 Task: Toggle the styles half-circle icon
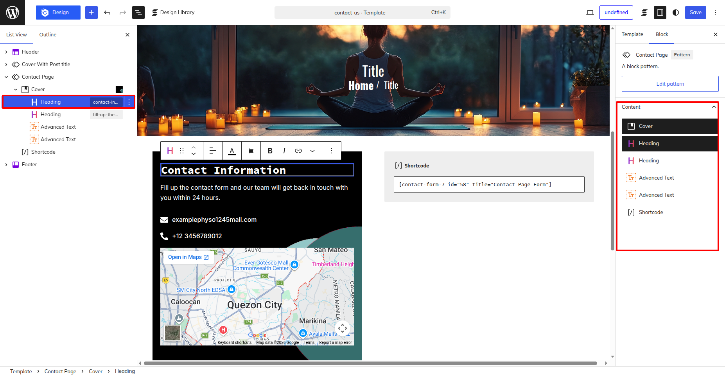coord(676,13)
